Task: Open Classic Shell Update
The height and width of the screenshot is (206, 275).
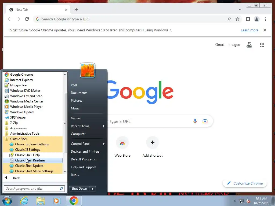Action: point(32,166)
